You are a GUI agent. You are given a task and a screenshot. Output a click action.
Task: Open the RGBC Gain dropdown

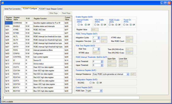point(101,91)
